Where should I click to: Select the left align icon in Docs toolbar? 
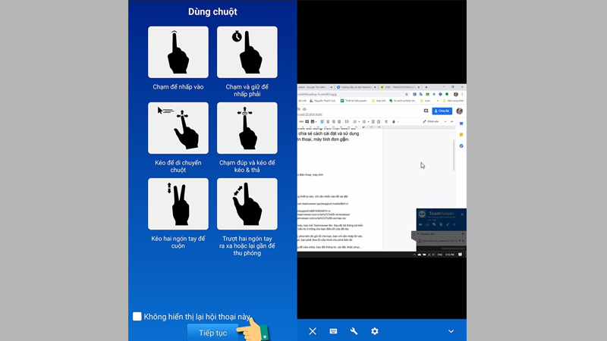pyautogui.click(x=322, y=121)
